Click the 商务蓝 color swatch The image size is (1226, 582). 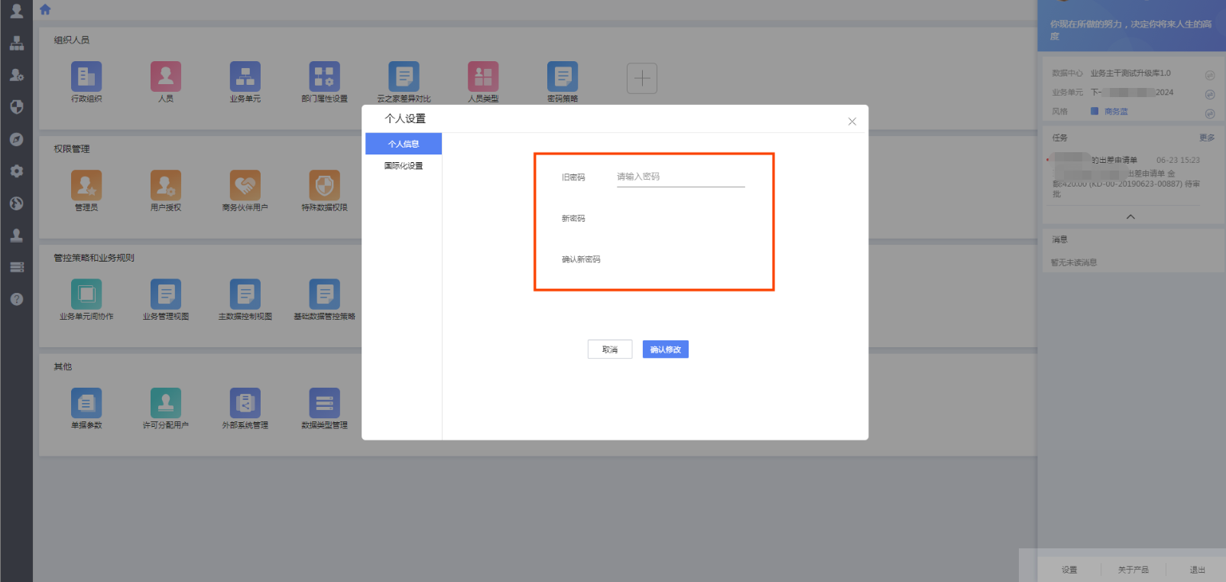pos(1095,112)
